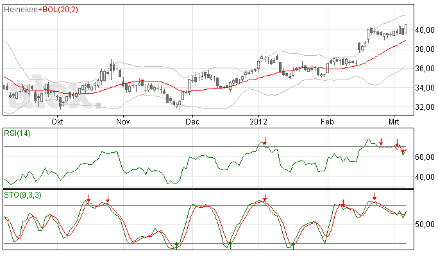Select the stochastic green buy arrow in mid December
This screenshot has height=256, width=438.
pyautogui.click(x=230, y=245)
